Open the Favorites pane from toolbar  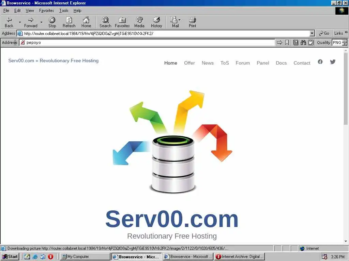point(122,22)
